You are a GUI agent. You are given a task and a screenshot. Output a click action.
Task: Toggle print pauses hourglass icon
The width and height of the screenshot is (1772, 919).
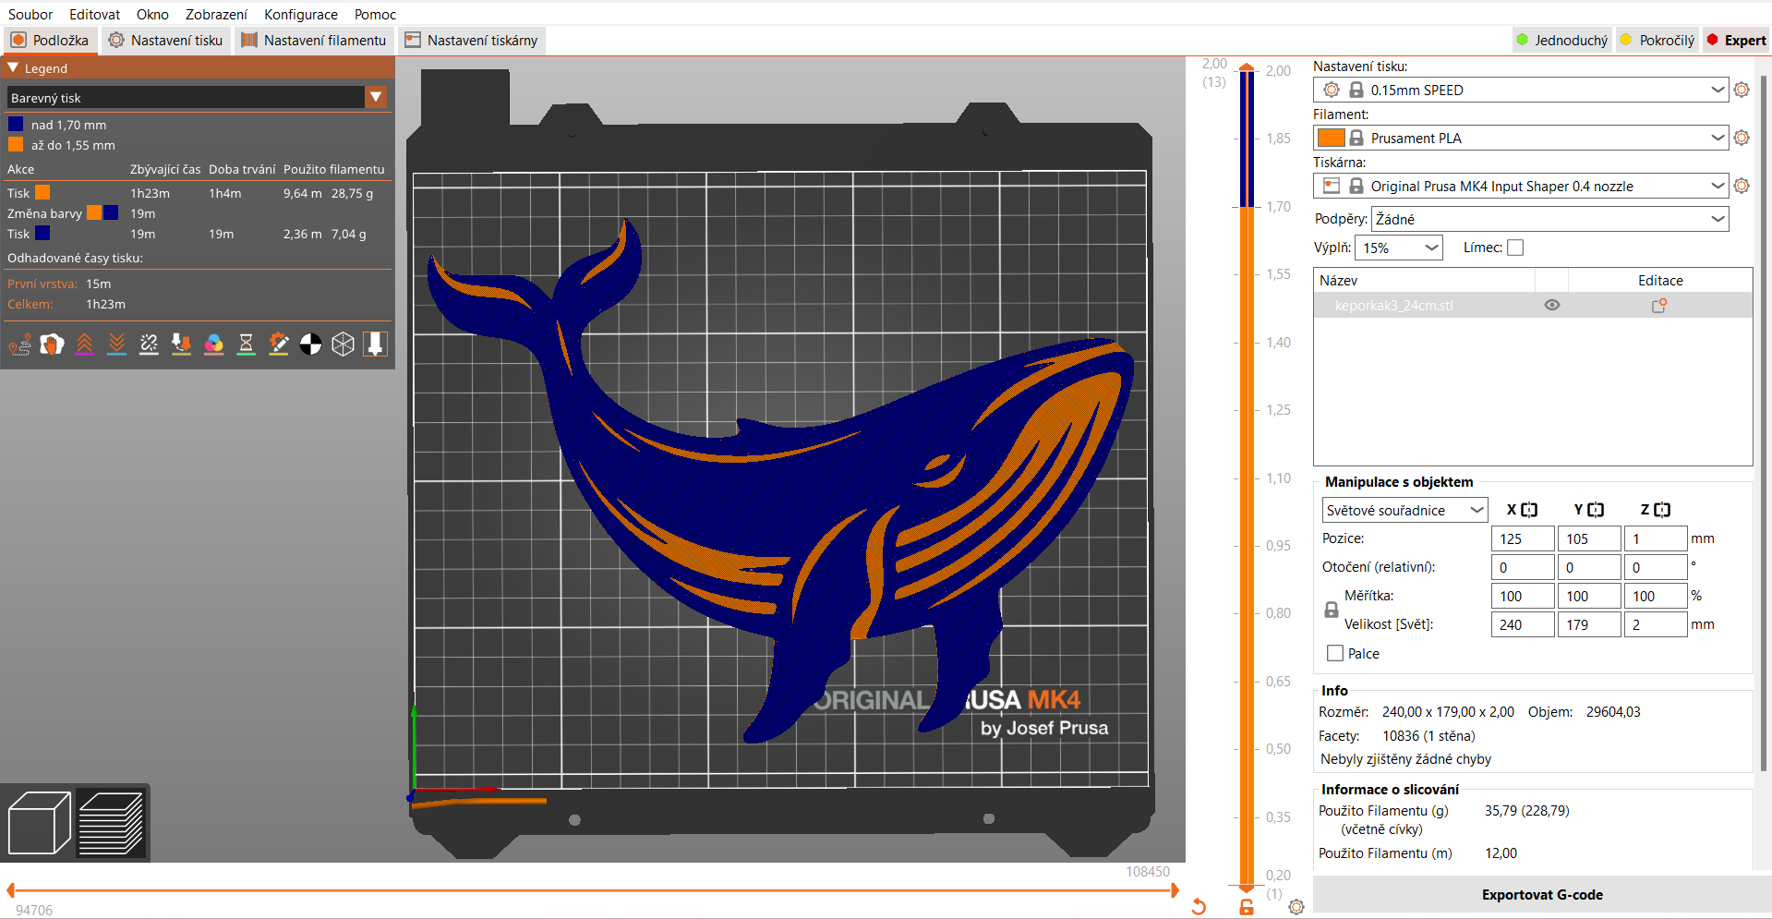pos(246,345)
